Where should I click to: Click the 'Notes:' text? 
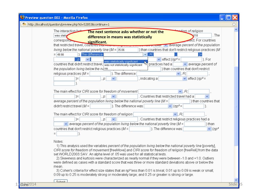pyautogui.click(x=58, y=141)
